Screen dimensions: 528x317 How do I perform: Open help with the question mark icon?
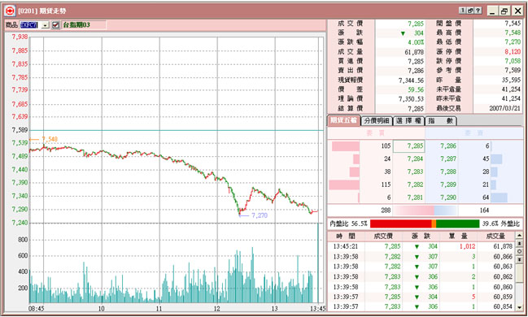(x=478, y=11)
